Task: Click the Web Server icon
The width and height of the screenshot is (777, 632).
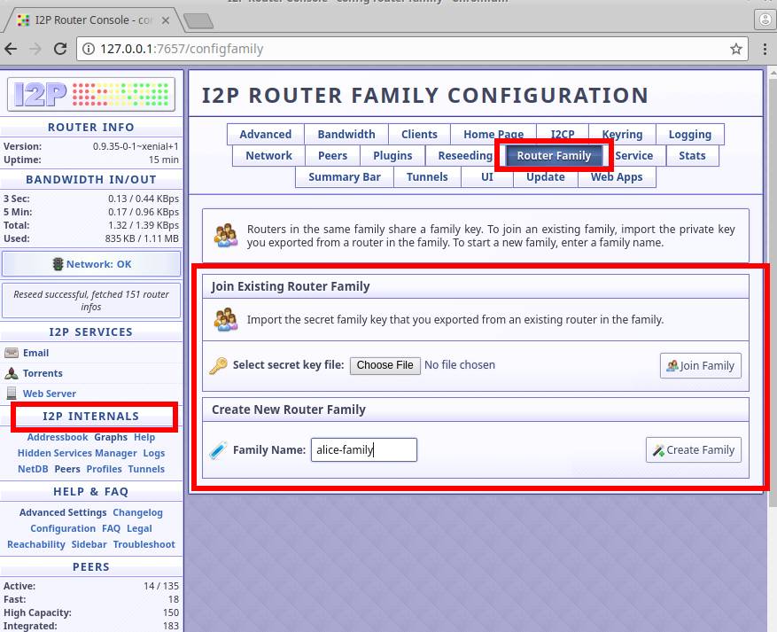Action: [12, 393]
